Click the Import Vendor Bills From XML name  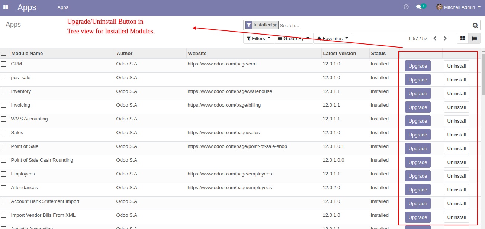(43, 215)
